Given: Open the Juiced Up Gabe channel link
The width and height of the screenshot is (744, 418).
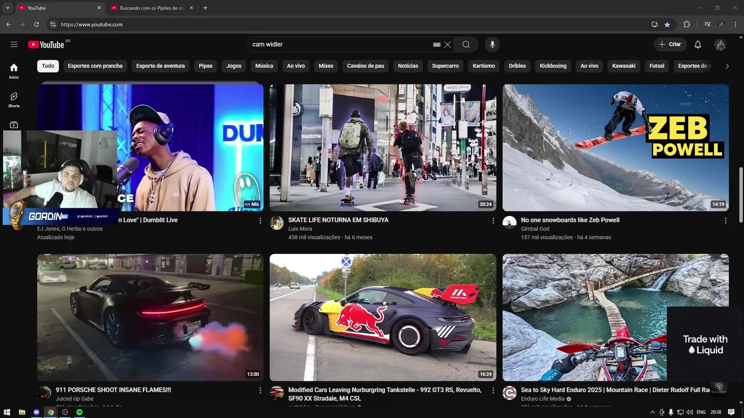Looking at the screenshot, I should point(74,399).
